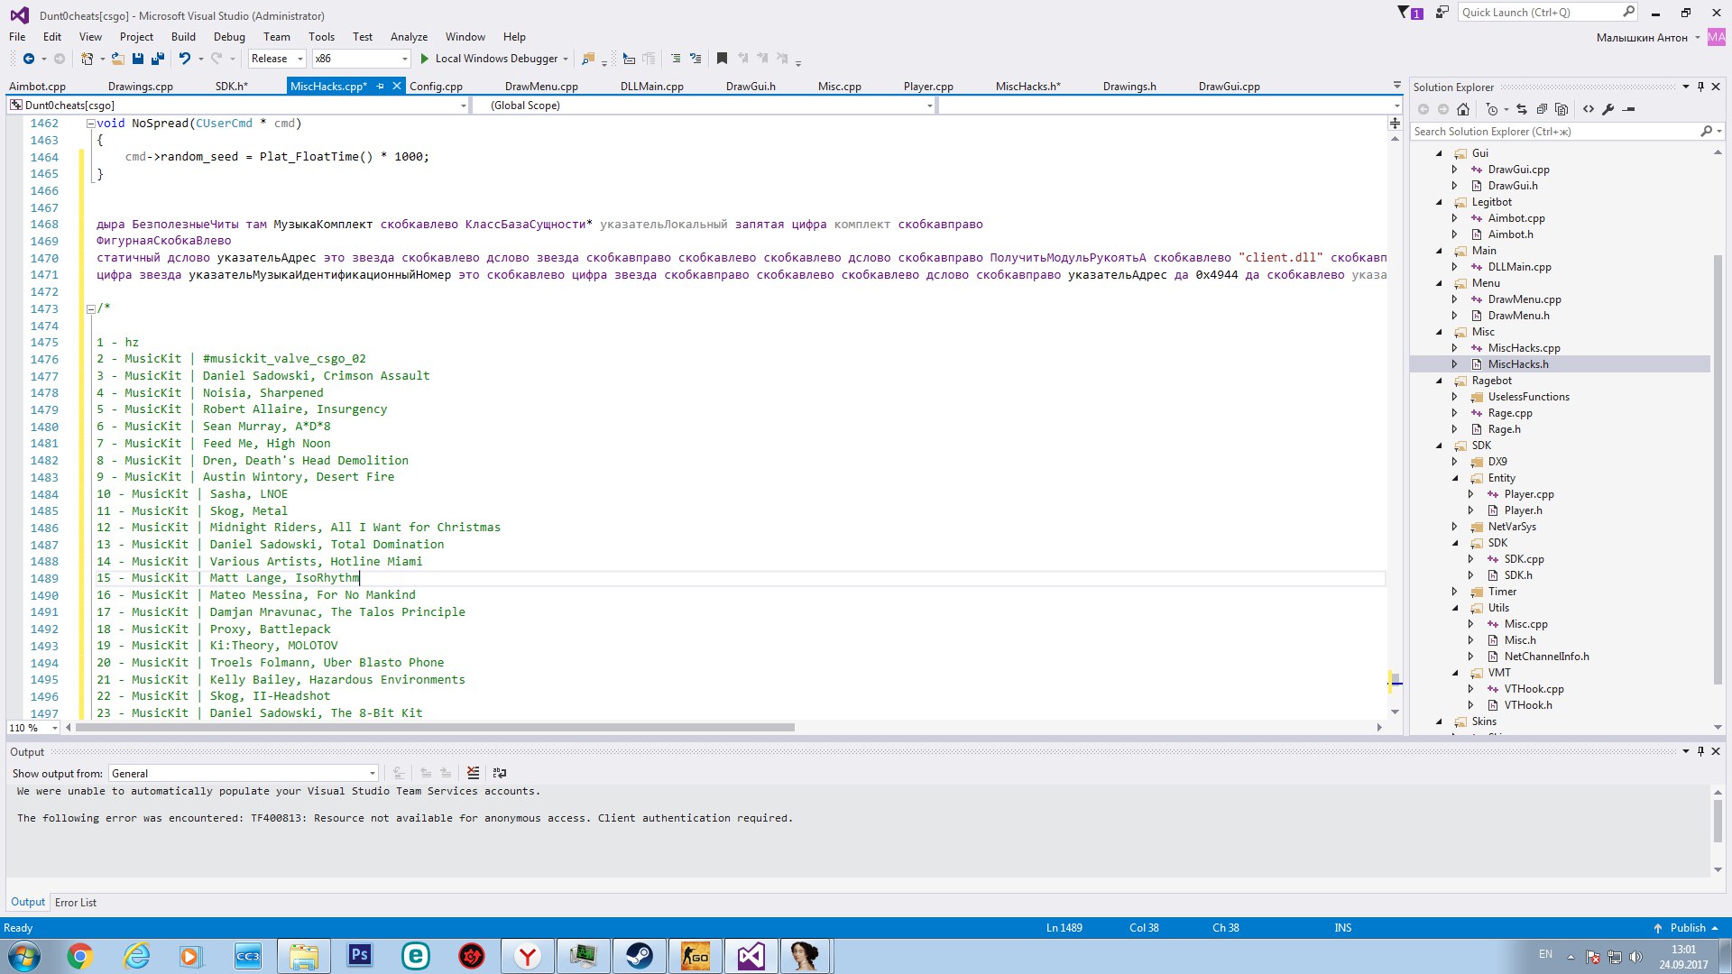Select VTHook.cpp in Solution Explorer
The width and height of the screenshot is (1732, 974).
pos(1534,689)
